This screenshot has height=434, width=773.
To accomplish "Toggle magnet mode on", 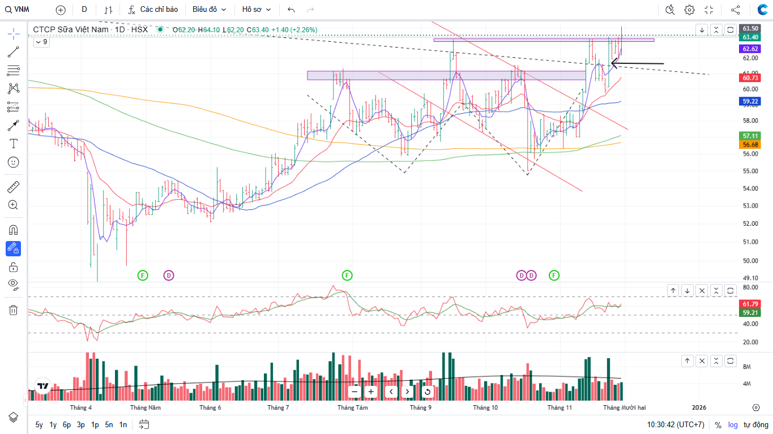I will point(14,230).
